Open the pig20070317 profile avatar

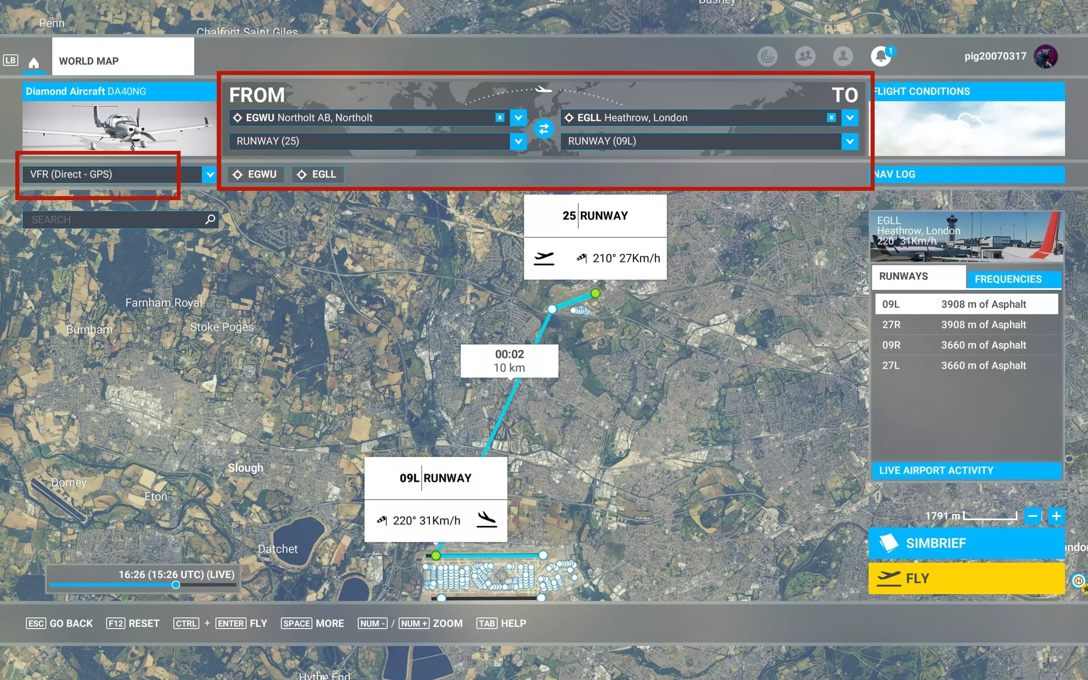point(1045,57)
